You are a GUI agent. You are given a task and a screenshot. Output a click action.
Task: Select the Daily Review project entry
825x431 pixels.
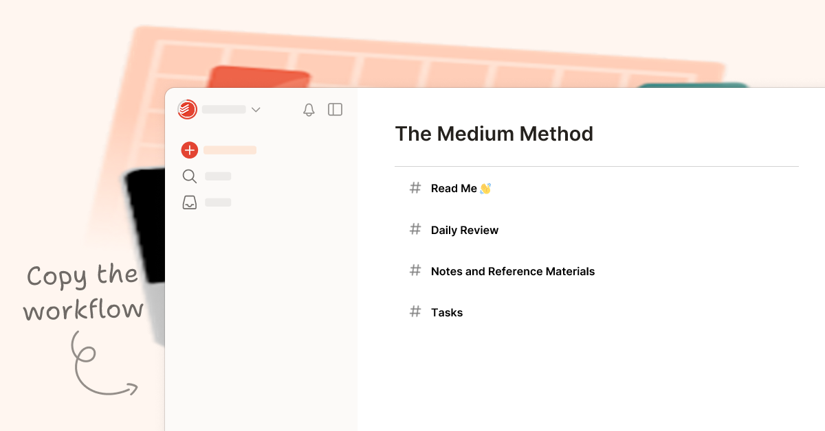pos(465,230)
